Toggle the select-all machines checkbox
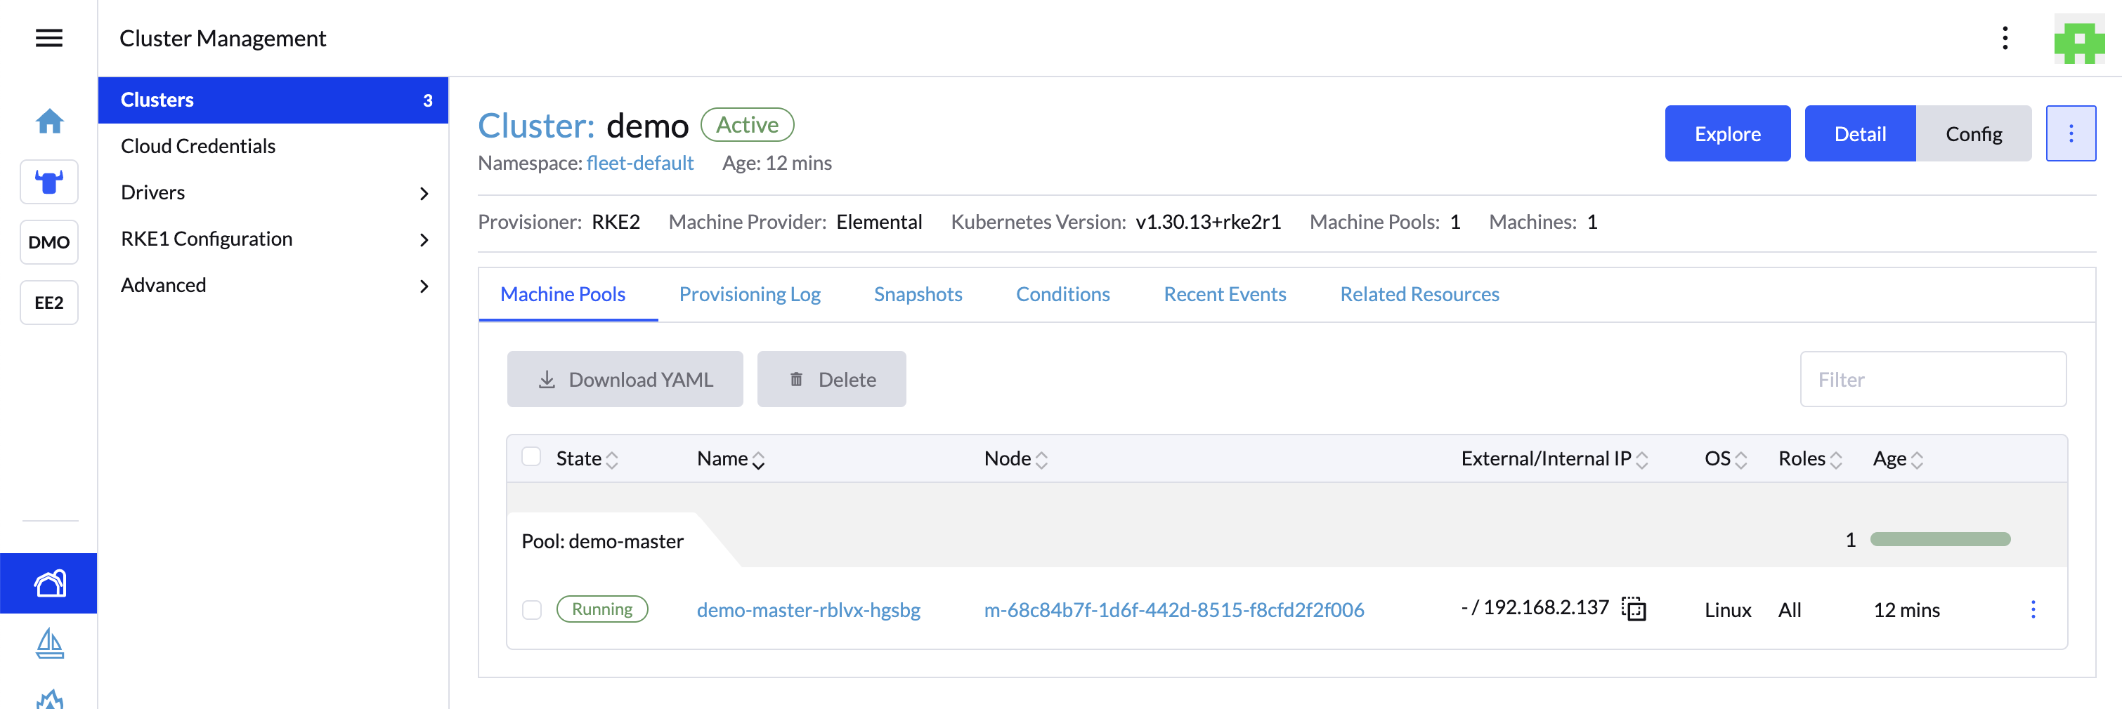Viewport: 2122px width, 709px height. tap(531, 457)
